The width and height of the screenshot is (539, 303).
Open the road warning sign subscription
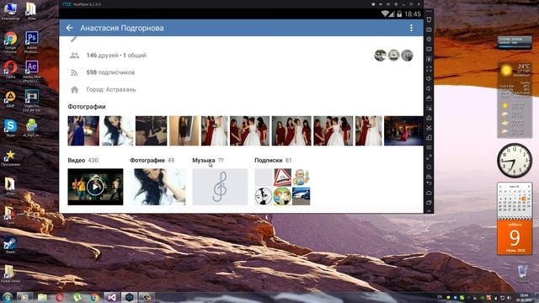click(283, 178)
